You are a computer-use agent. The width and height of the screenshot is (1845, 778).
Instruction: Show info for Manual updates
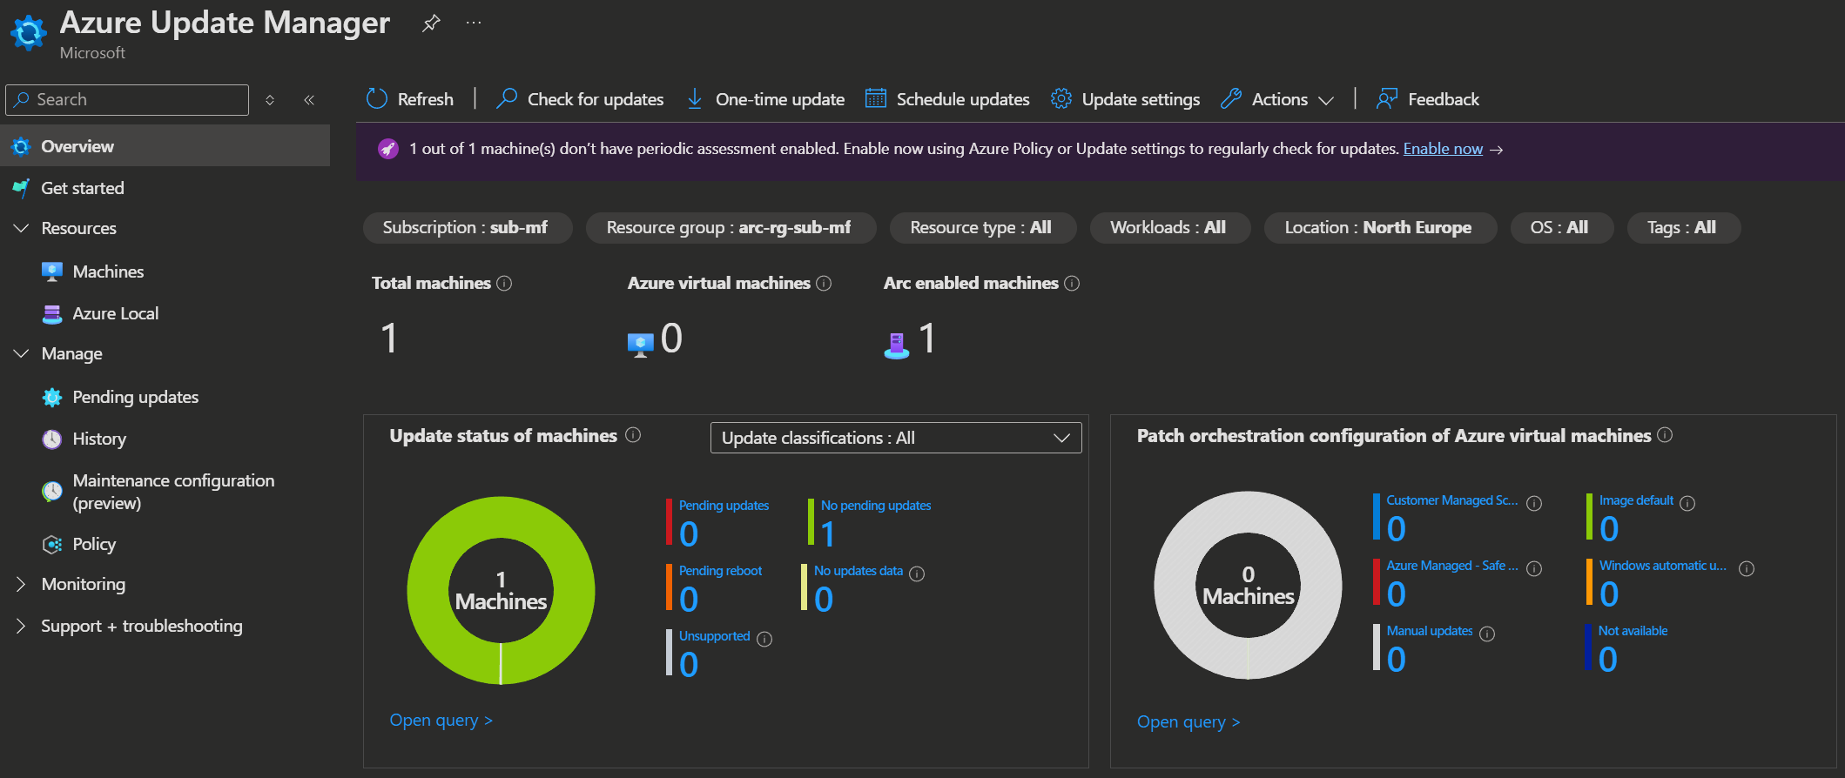1487,634
